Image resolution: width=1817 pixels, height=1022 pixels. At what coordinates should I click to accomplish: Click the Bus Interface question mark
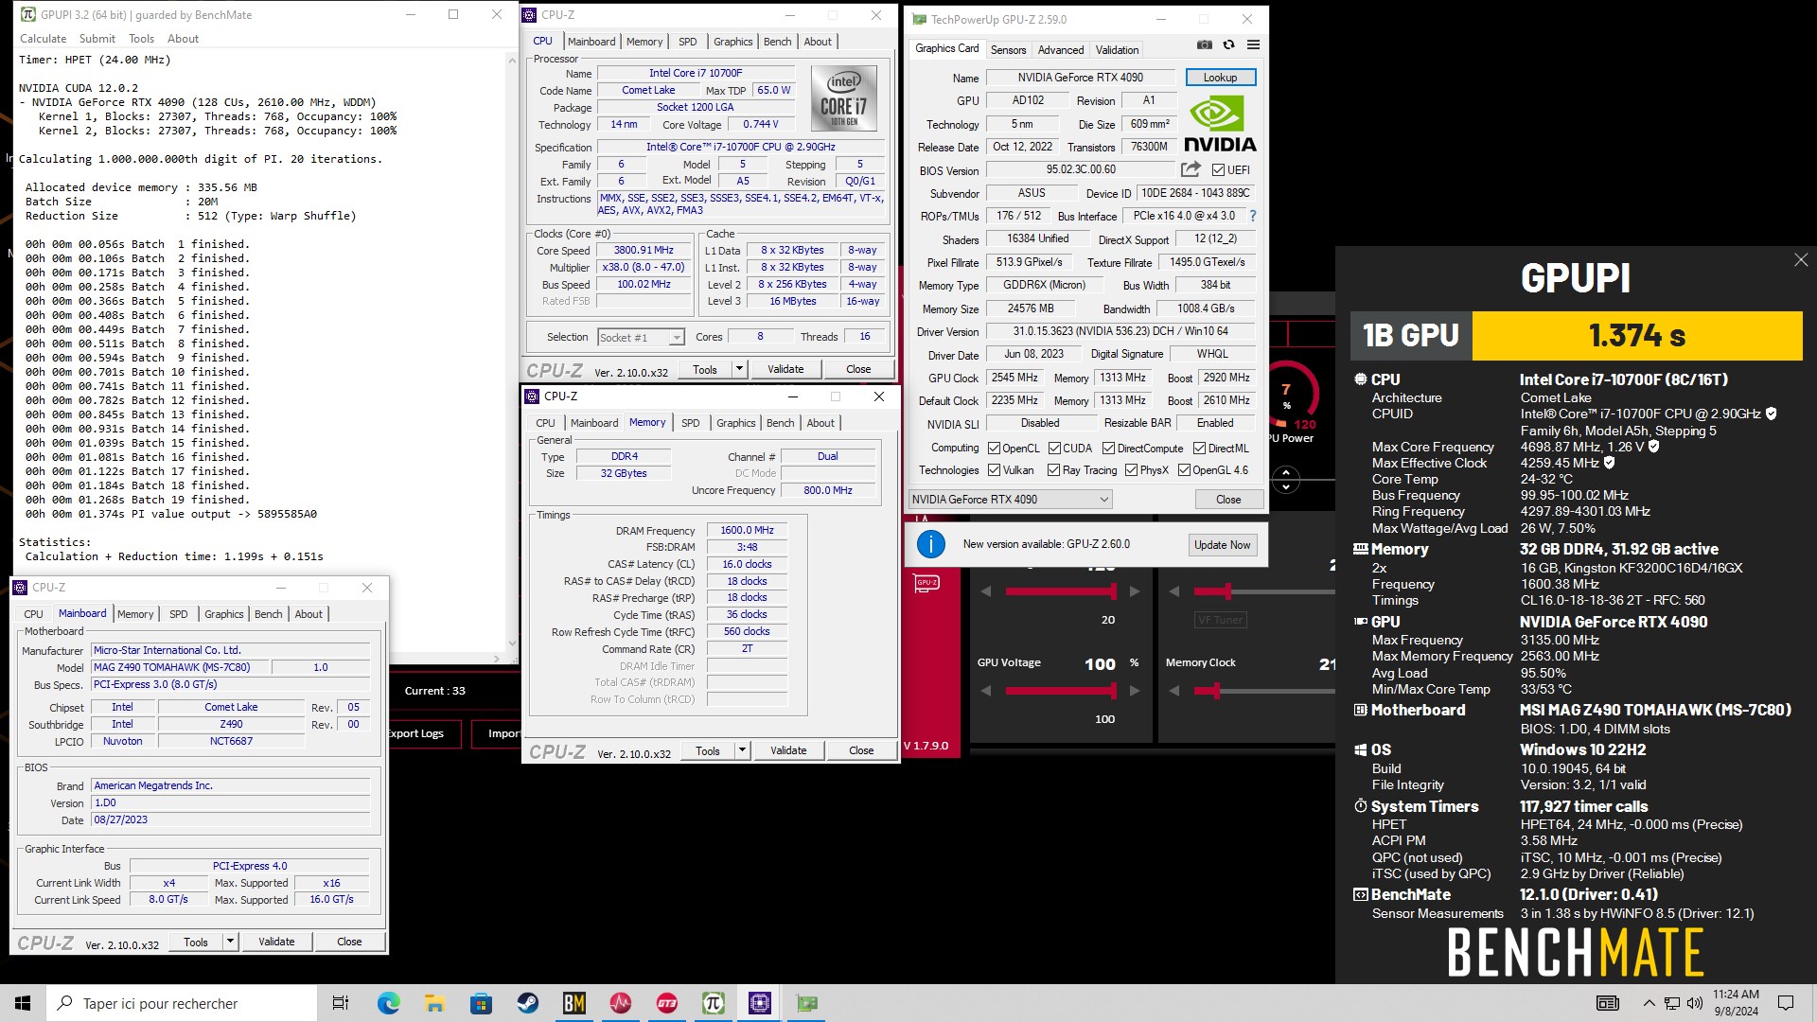1253,216
